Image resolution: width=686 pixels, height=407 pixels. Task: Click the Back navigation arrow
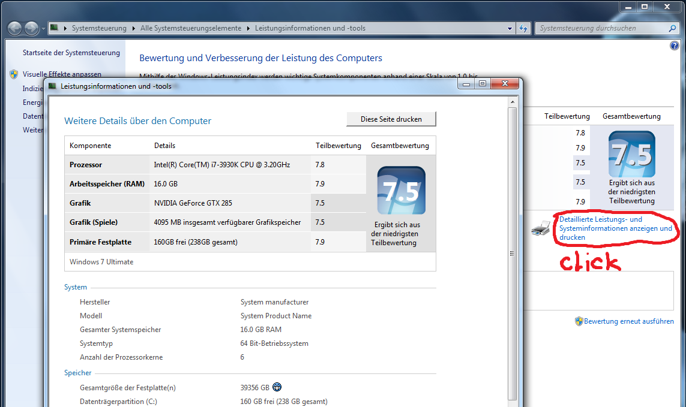[15, 28]
